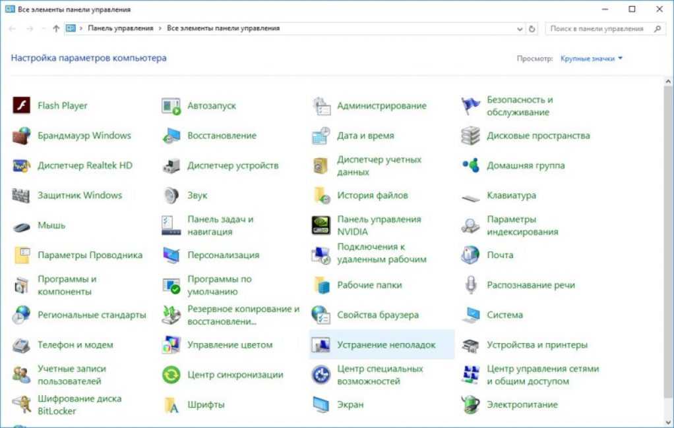Image resolution: width=674 pixels, height=428 pixels.
Task: Go up one level with up arrow
Action: (56, 29)
